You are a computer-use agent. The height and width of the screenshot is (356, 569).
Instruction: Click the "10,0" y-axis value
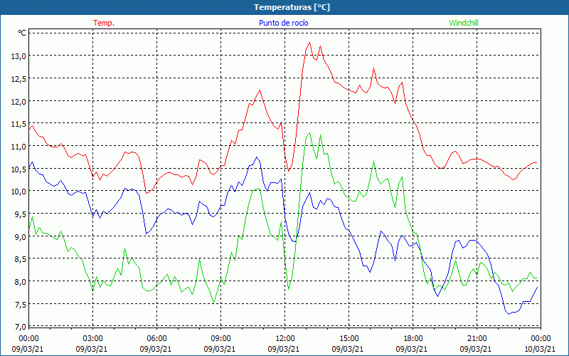(19, 192)
